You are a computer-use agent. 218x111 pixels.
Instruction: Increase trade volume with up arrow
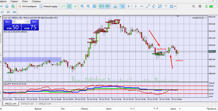pyautogui.click(x=28, y=22)
